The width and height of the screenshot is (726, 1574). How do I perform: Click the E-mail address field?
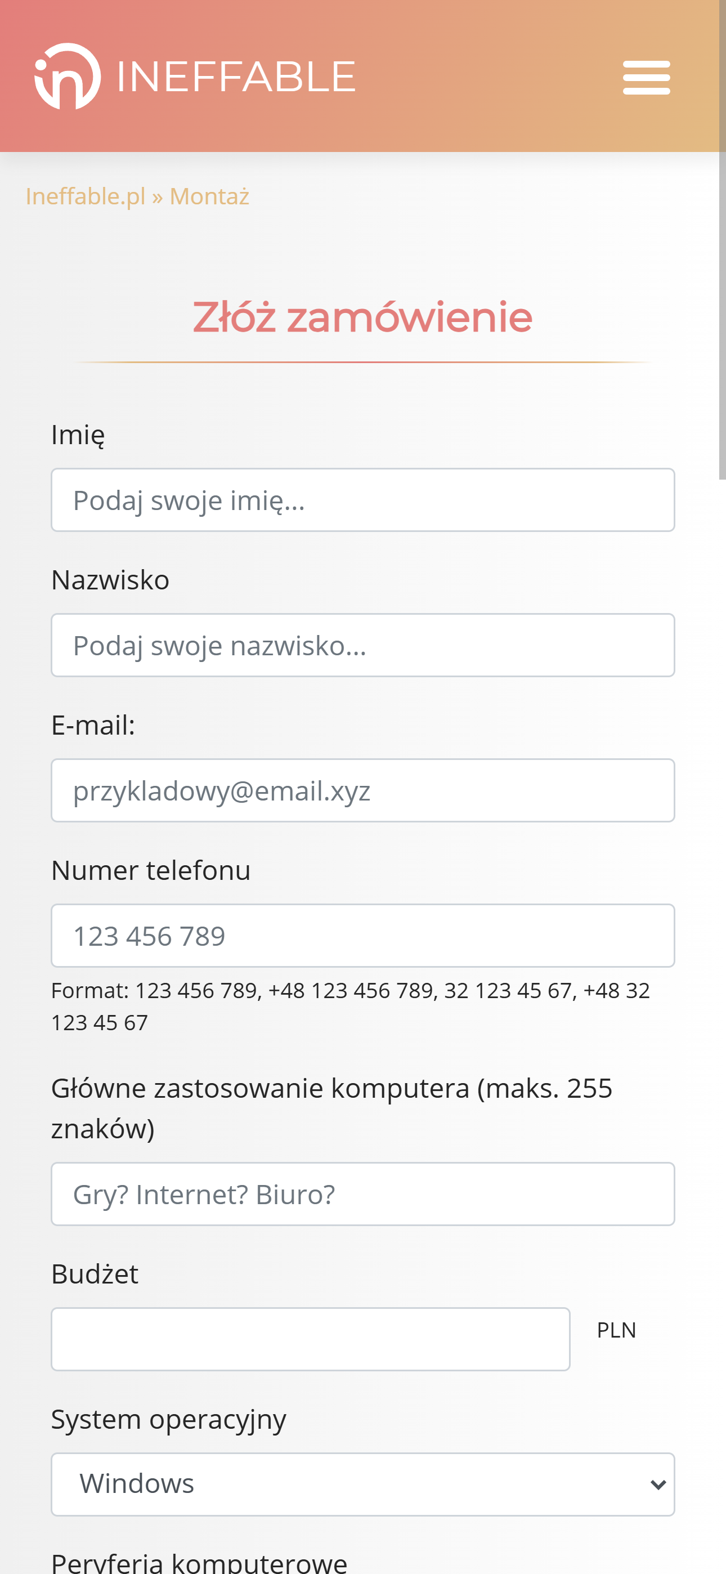coord(363,789)
